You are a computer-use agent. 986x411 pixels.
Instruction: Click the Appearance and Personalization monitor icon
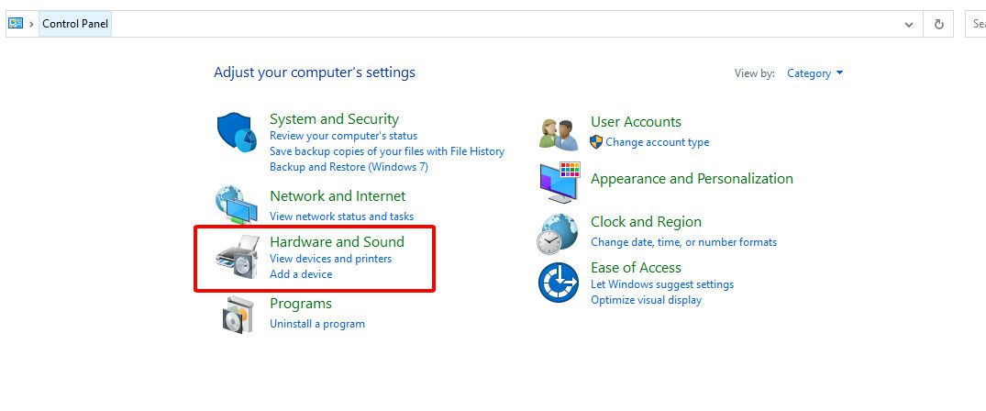[559, 182]
